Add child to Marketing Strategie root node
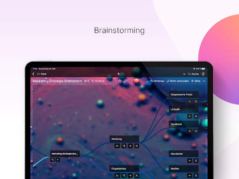The height and width of the screenshot is (179, 239). coord(57,160)
